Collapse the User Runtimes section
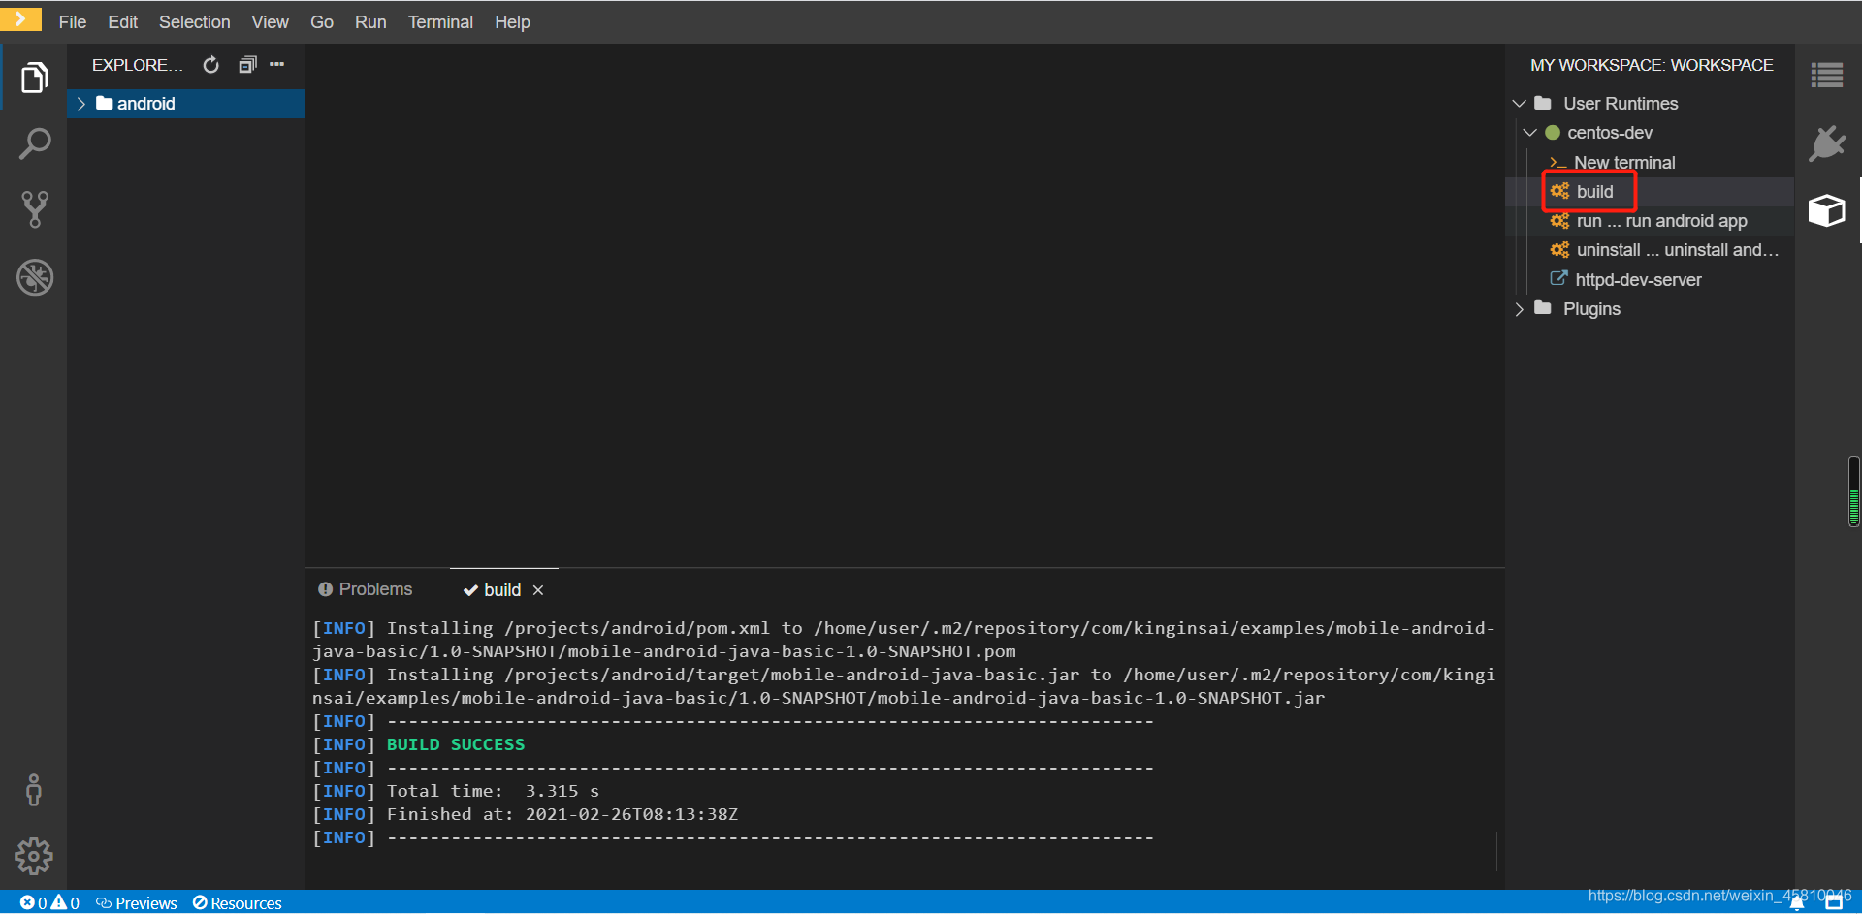 (1520, 104)
